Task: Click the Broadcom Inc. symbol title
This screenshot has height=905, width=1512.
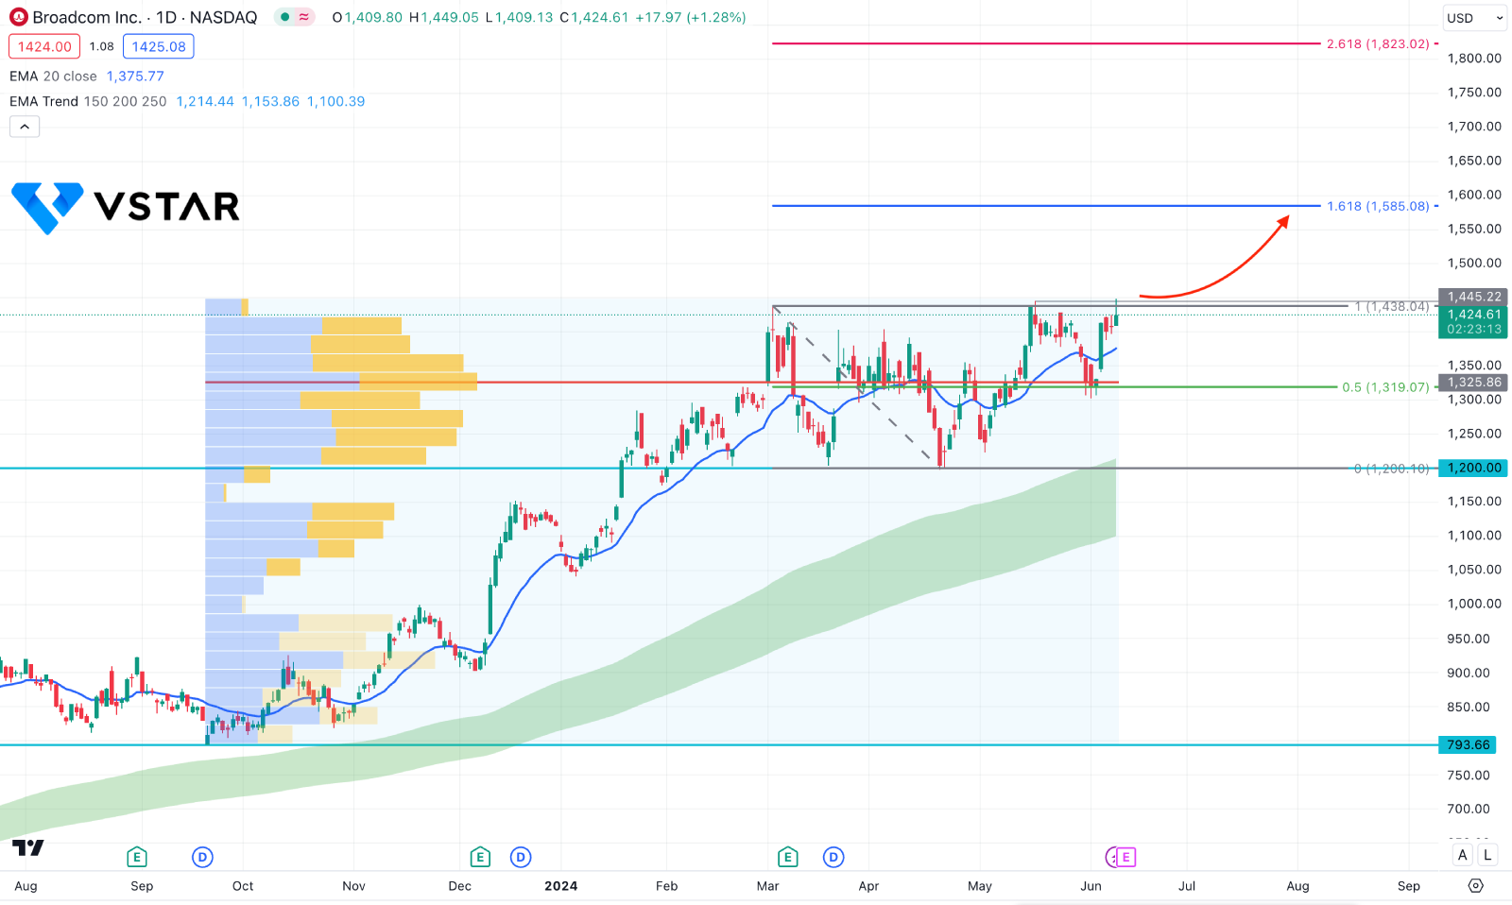Action: coord(87,17)
